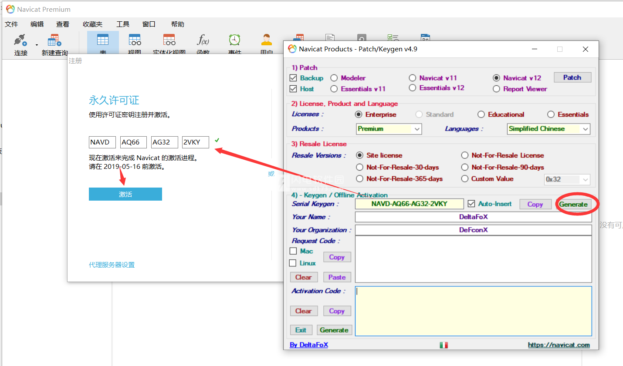The height and width of the screenshot is (366, 623).
Task: Toggle the Auto-Insert checkbox
Action: click(471, 204)
